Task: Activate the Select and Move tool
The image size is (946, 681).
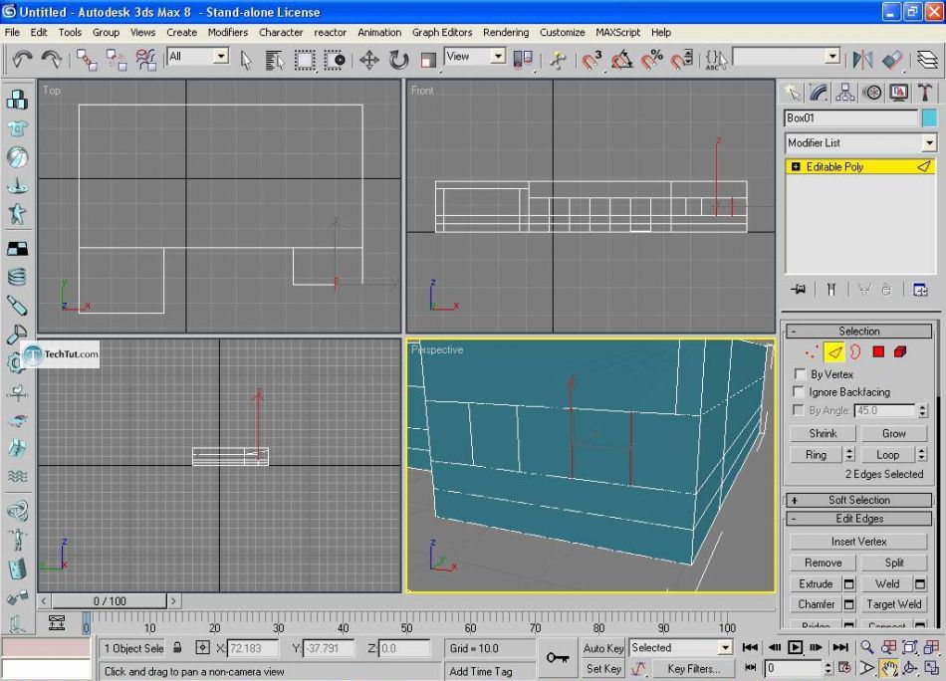Action: 369,60
